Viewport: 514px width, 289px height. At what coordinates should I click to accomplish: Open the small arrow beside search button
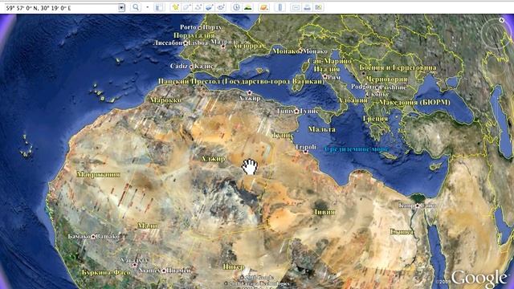pyautogui.click(x=147, y=7)
